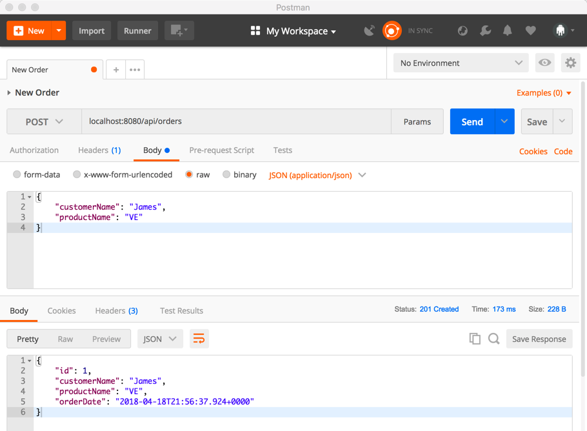This screenshot has height=431, width=587.
Task: Click the vertical scrollbar on right edge
Action: 583,228
